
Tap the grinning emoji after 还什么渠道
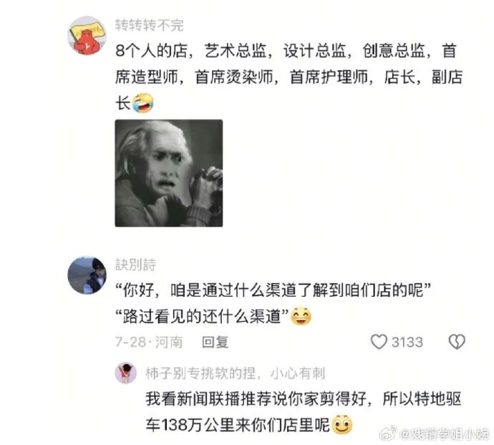(x=301, y=316)
